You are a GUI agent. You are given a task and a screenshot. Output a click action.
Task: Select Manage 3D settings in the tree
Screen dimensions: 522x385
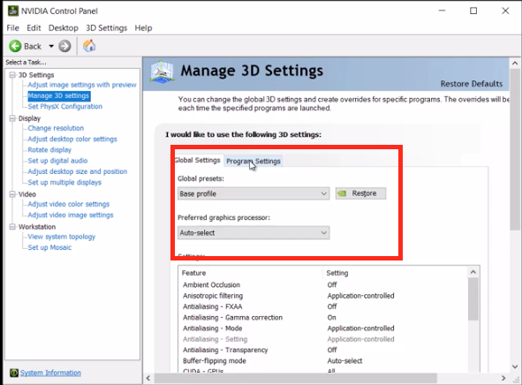pyautogui.click(x=58, y=96)
